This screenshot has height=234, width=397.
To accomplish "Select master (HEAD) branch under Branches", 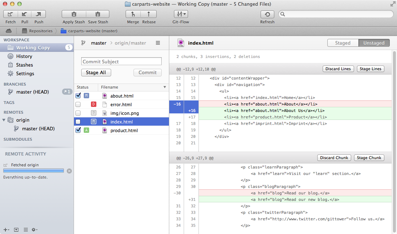I will [32, 92].
